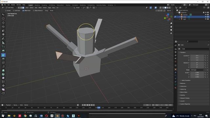Image resolution: width=210 pixels, height=118 pixels.
Task: Select the Edge Slide tool
Action: coord(3,82)
